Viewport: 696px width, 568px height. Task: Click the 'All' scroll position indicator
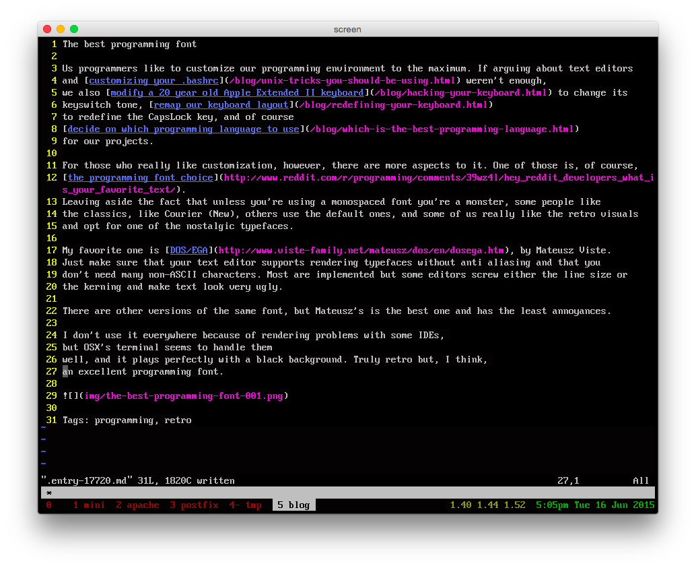click(x=641, y=480)
